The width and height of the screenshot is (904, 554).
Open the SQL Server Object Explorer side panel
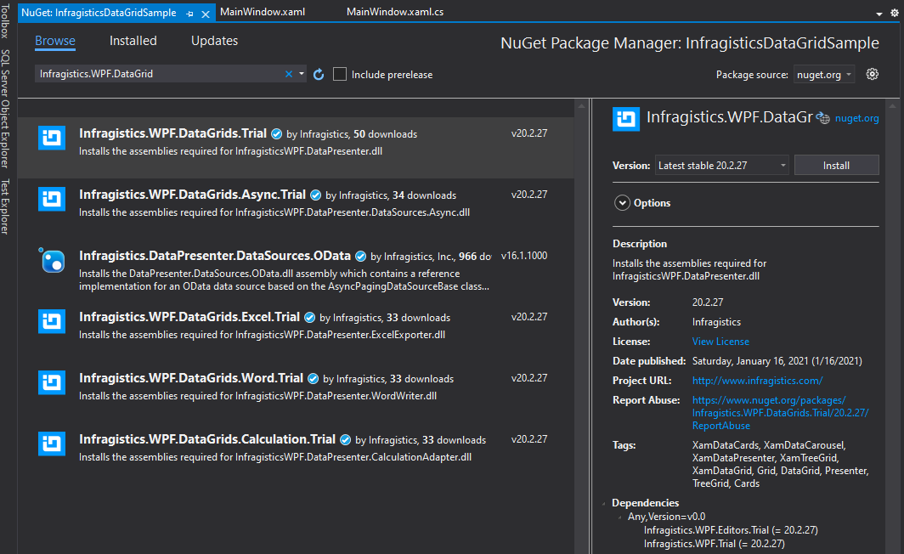5,109
